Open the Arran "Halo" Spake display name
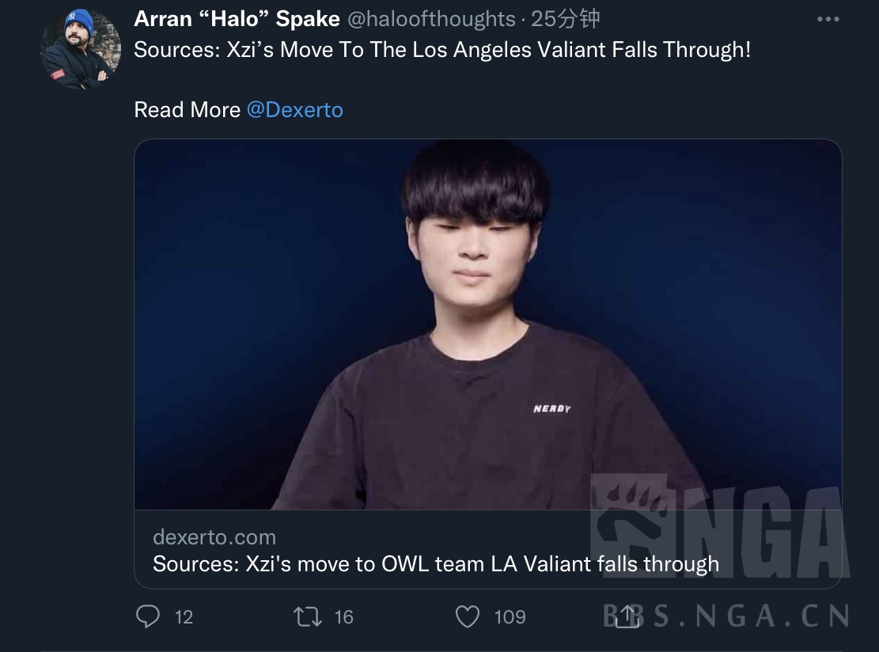879x652 pixels. [237, 19]
